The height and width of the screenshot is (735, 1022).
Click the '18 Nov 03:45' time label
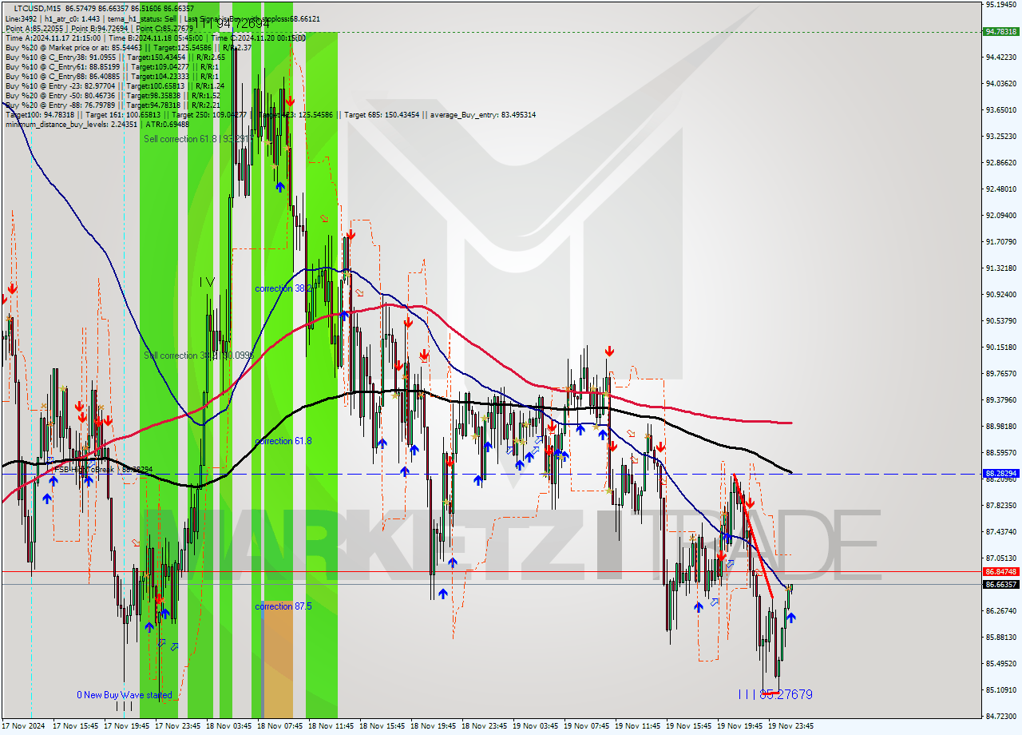(x=228, y=726)
